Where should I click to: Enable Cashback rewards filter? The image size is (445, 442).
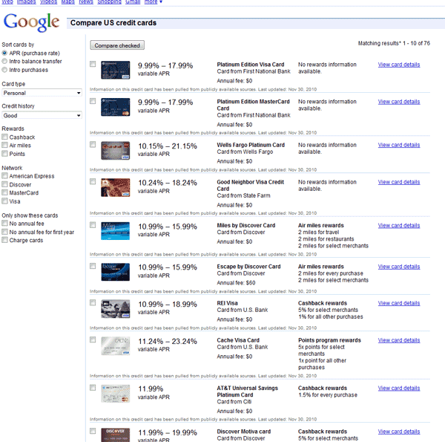click(4, 137)
